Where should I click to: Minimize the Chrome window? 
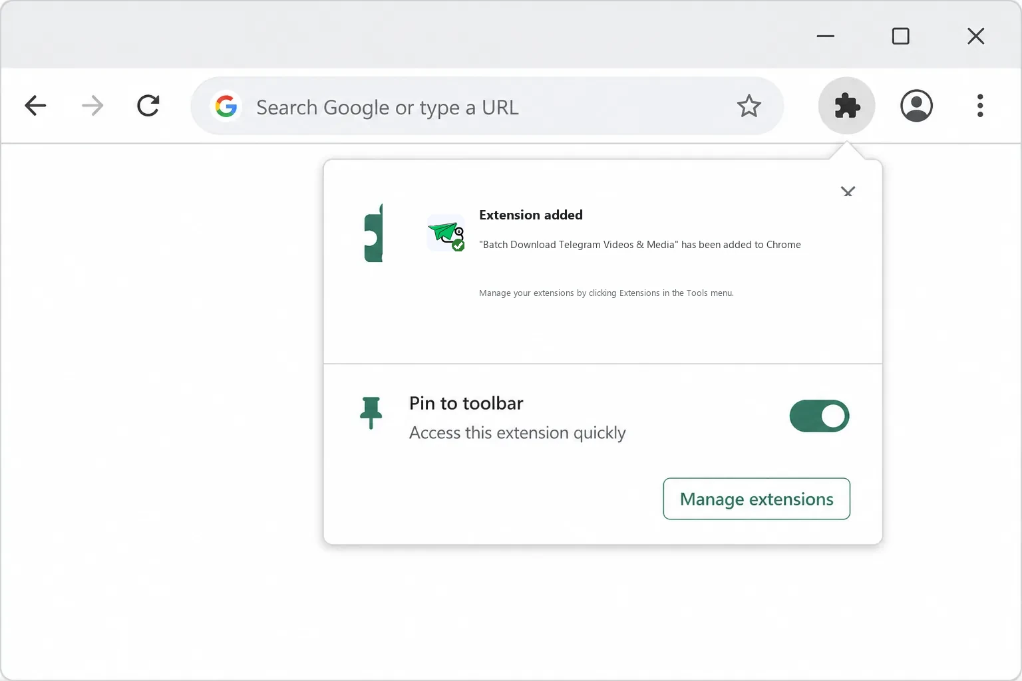(825, 36)
